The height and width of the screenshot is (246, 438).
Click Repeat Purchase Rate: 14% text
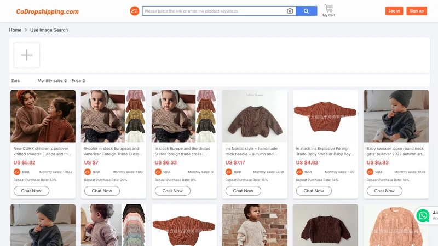tap(318, 180)
